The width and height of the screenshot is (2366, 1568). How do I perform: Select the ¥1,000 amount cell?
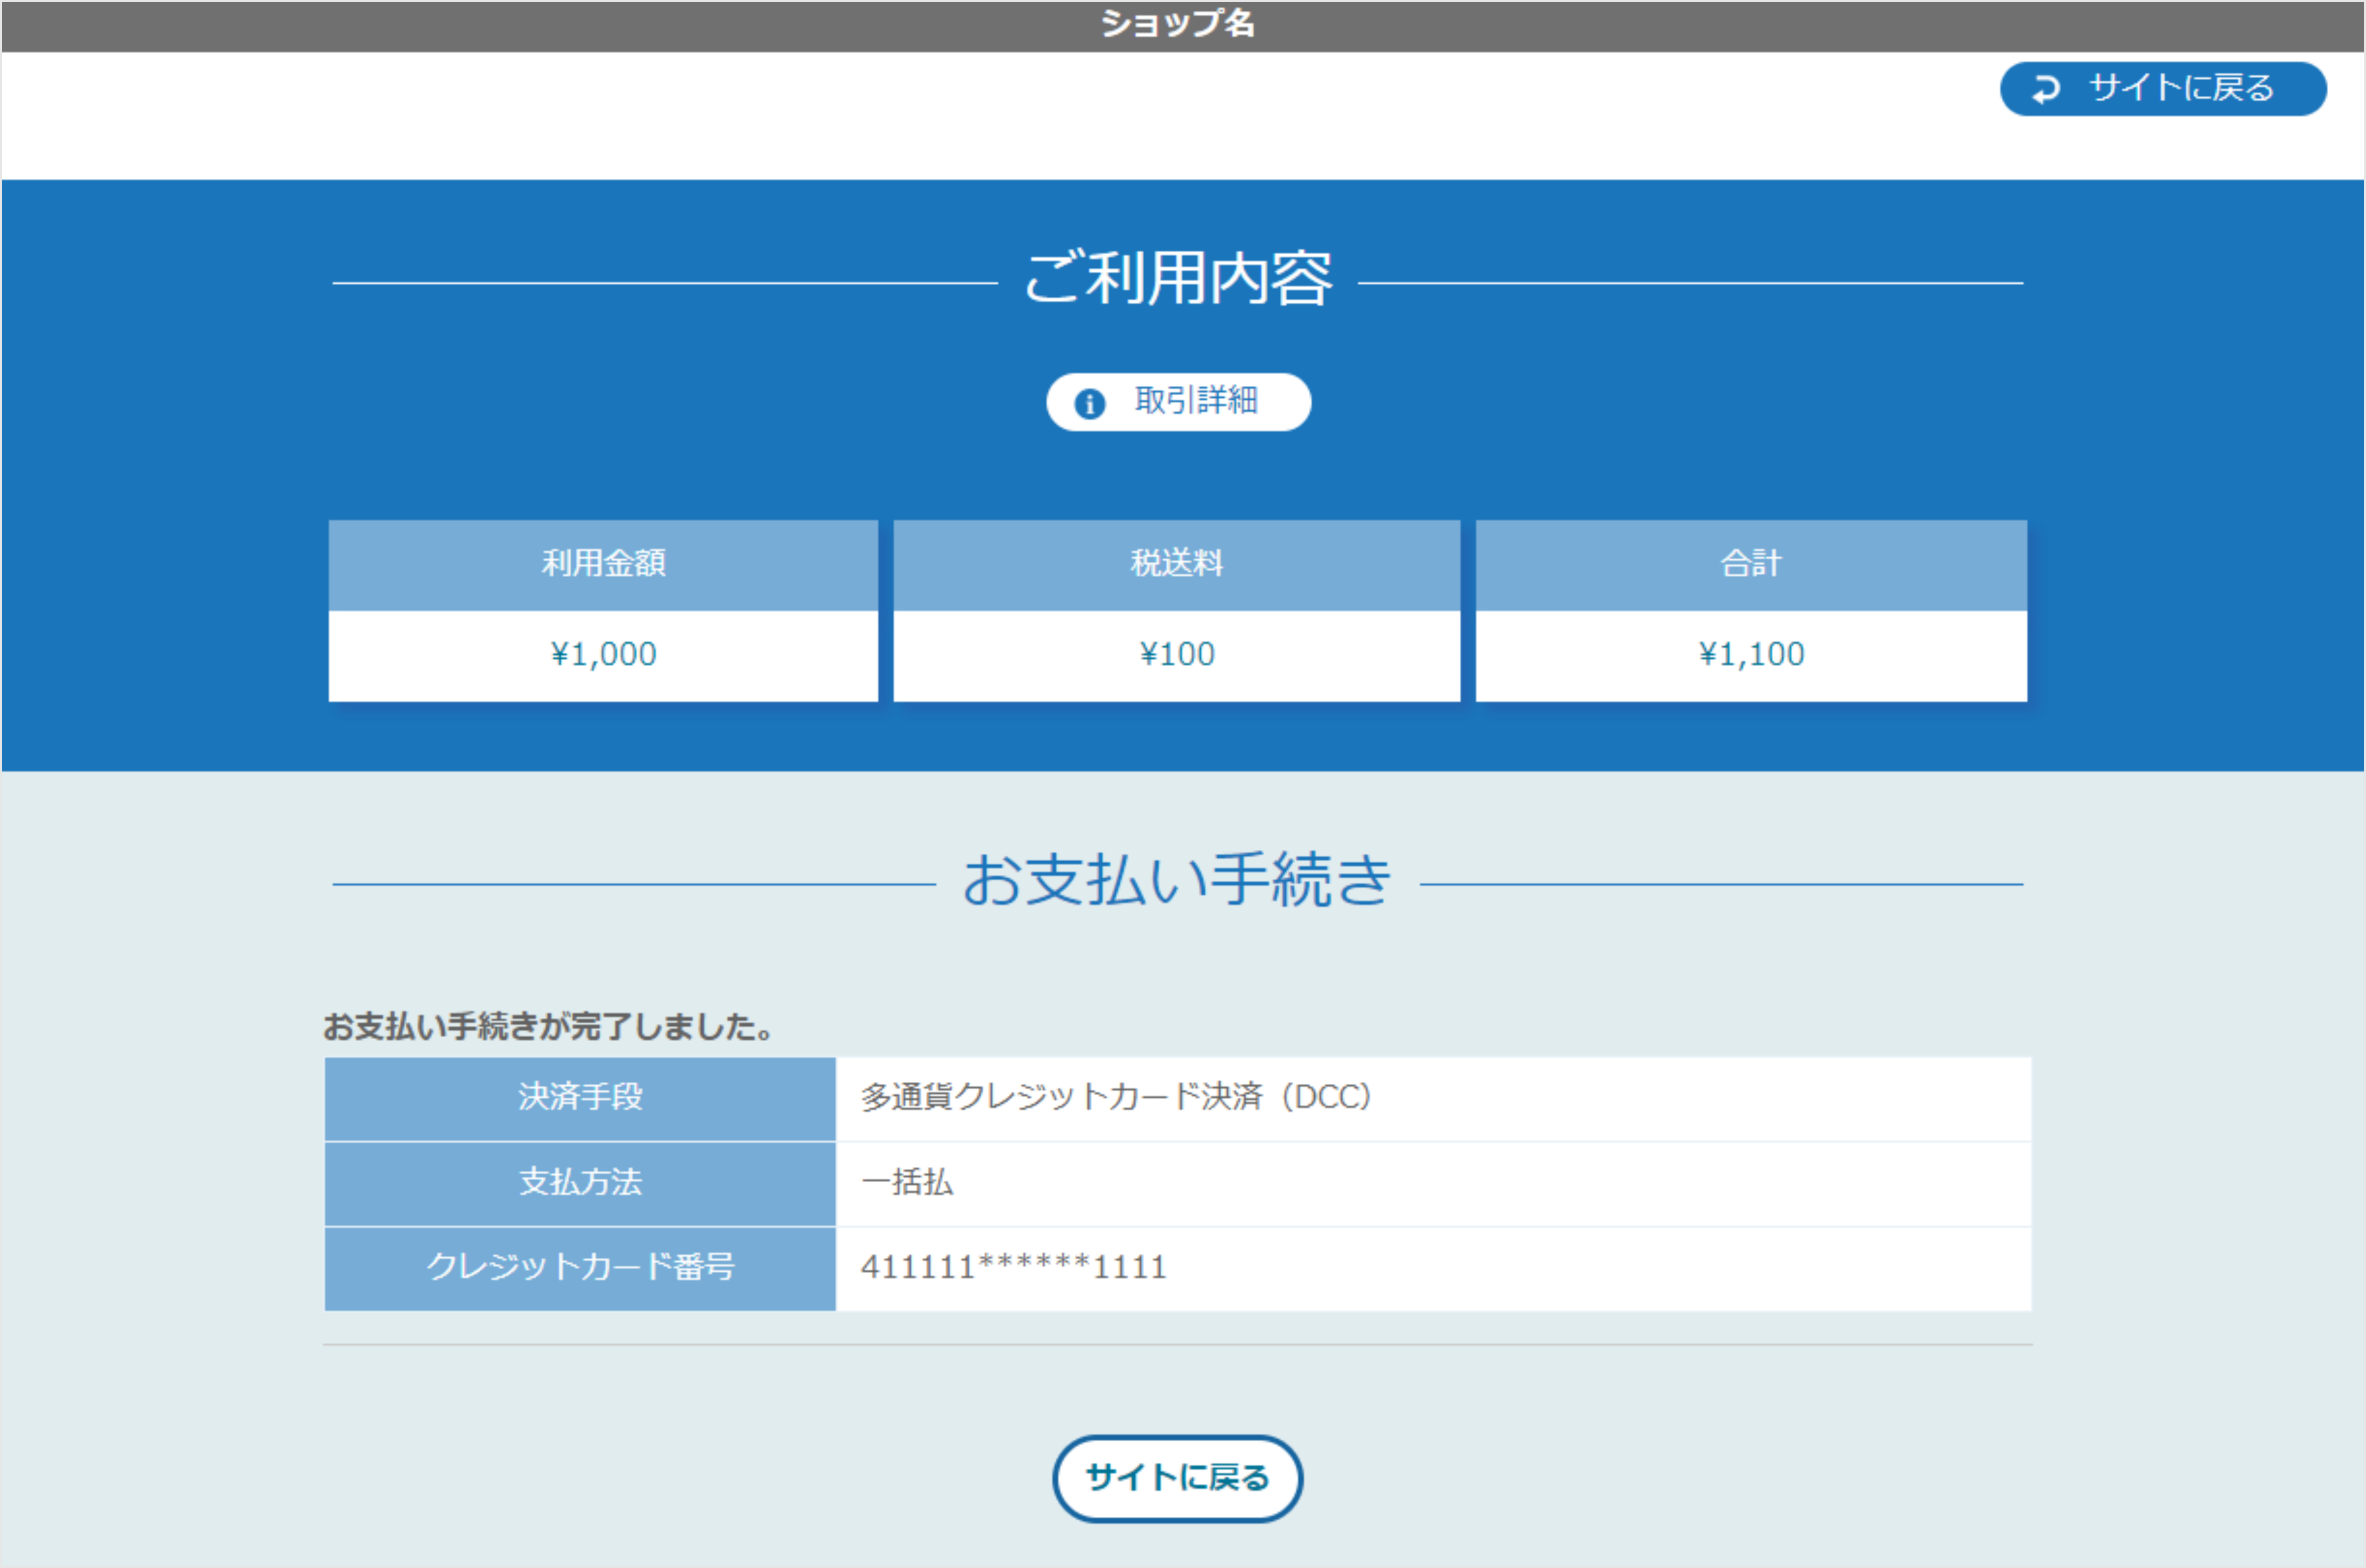click(604, 653)
